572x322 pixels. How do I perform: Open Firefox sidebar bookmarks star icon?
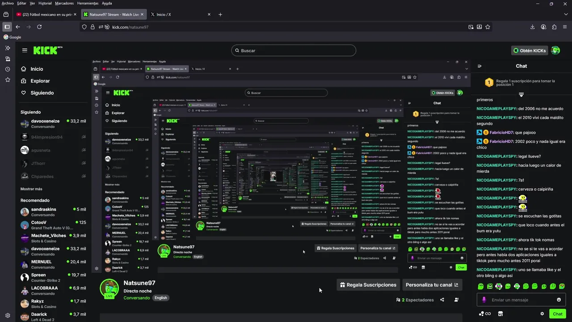(x=8, y=80)
